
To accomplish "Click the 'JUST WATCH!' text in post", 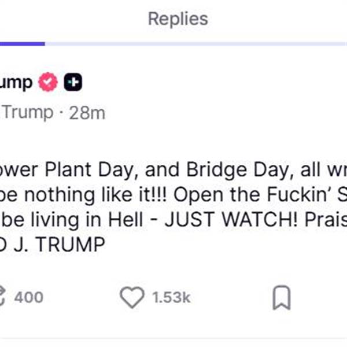I will pos(245,220).
